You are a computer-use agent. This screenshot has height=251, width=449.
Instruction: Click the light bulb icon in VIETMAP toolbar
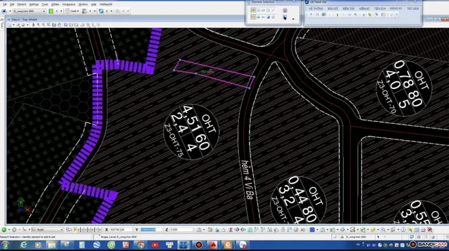[x=337, y=14]
